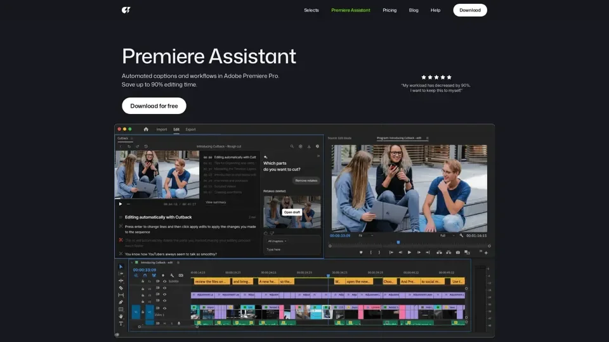Click the Add Marker icon in Program monitor
Viewport: 609px width, 342px height.
pos(361,253)
